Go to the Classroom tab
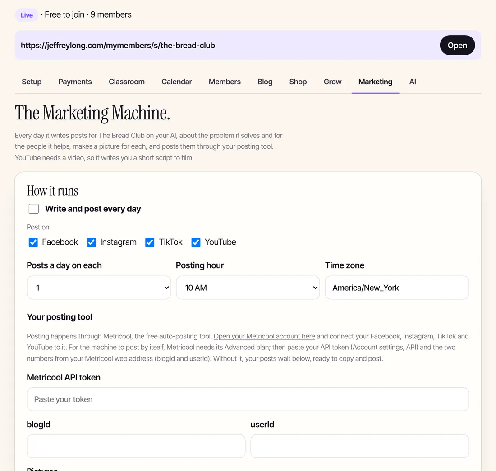Screen dimensions: 496x471 point(127,82)
